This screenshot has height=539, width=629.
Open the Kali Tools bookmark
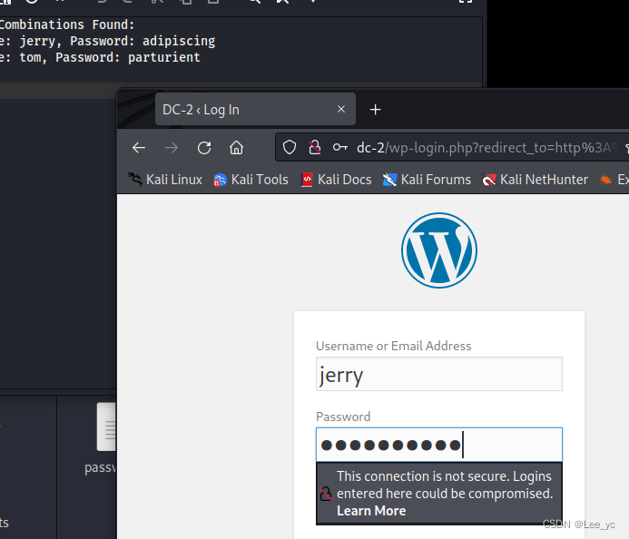pos(251,180)
